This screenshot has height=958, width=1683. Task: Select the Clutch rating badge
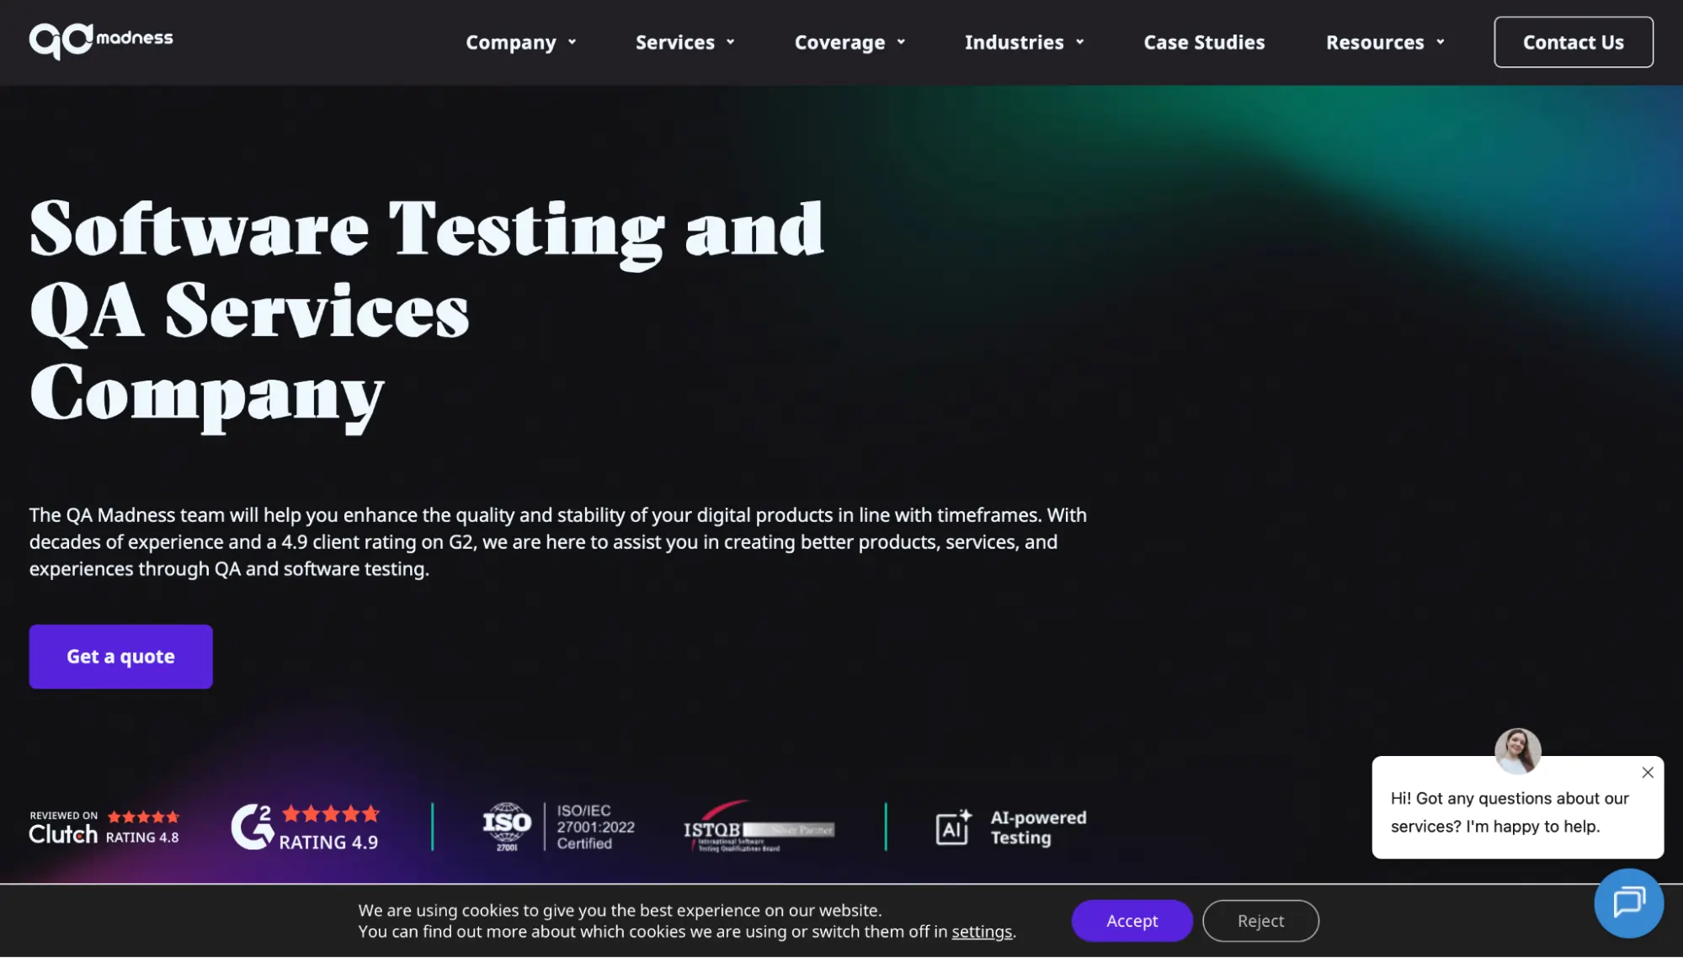pos(104,826)
